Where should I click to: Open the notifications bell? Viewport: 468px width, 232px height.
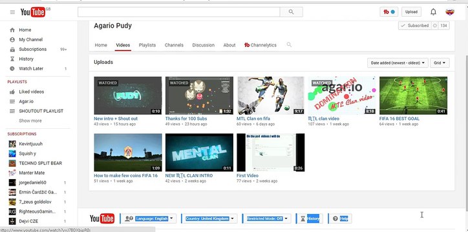[x=433, y=12]
